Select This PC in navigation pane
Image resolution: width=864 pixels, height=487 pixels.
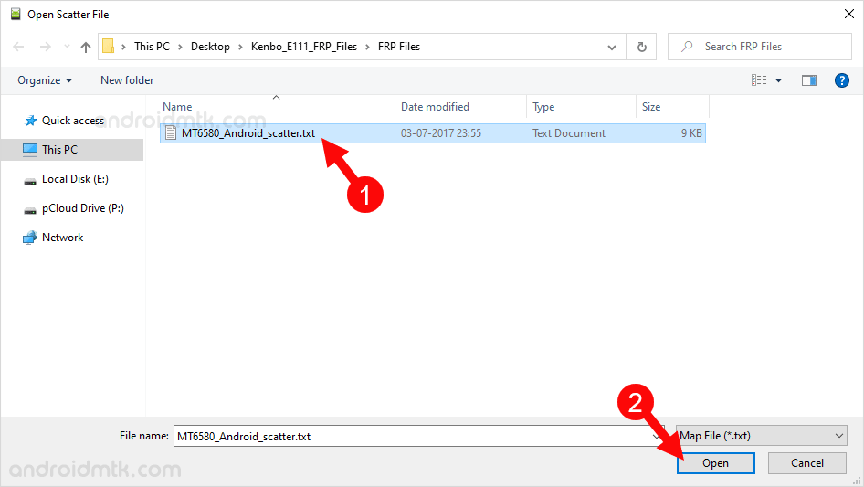coord(59,150)
